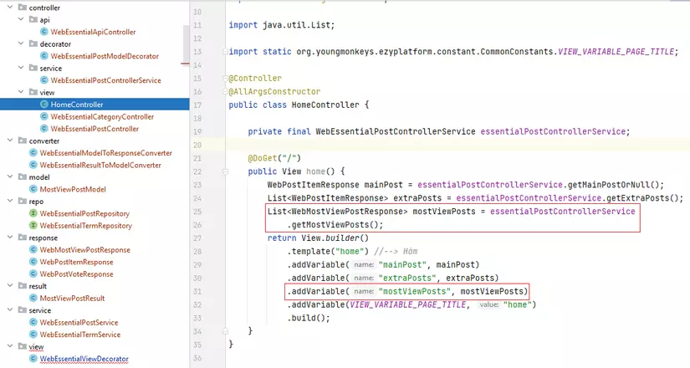Click the response package folder icon
This screenshot has height=368, width=690.
pos(21,238)
